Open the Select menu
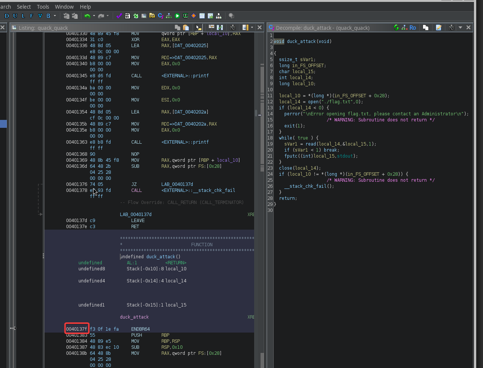The width and height of the screenshot is (483, 368). coord(24,6)
